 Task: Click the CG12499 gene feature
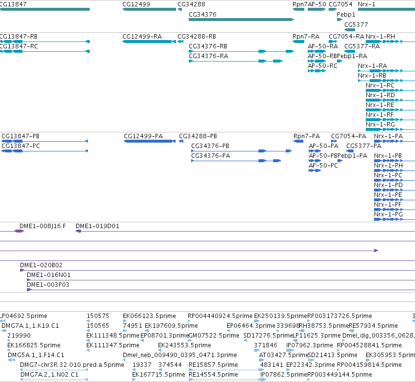point(149,9)
